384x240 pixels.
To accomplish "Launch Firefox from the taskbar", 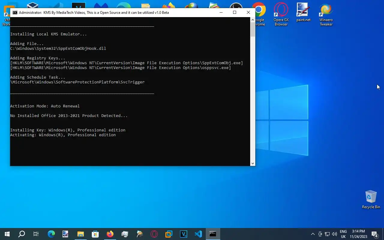I will [x=110, y=234].
